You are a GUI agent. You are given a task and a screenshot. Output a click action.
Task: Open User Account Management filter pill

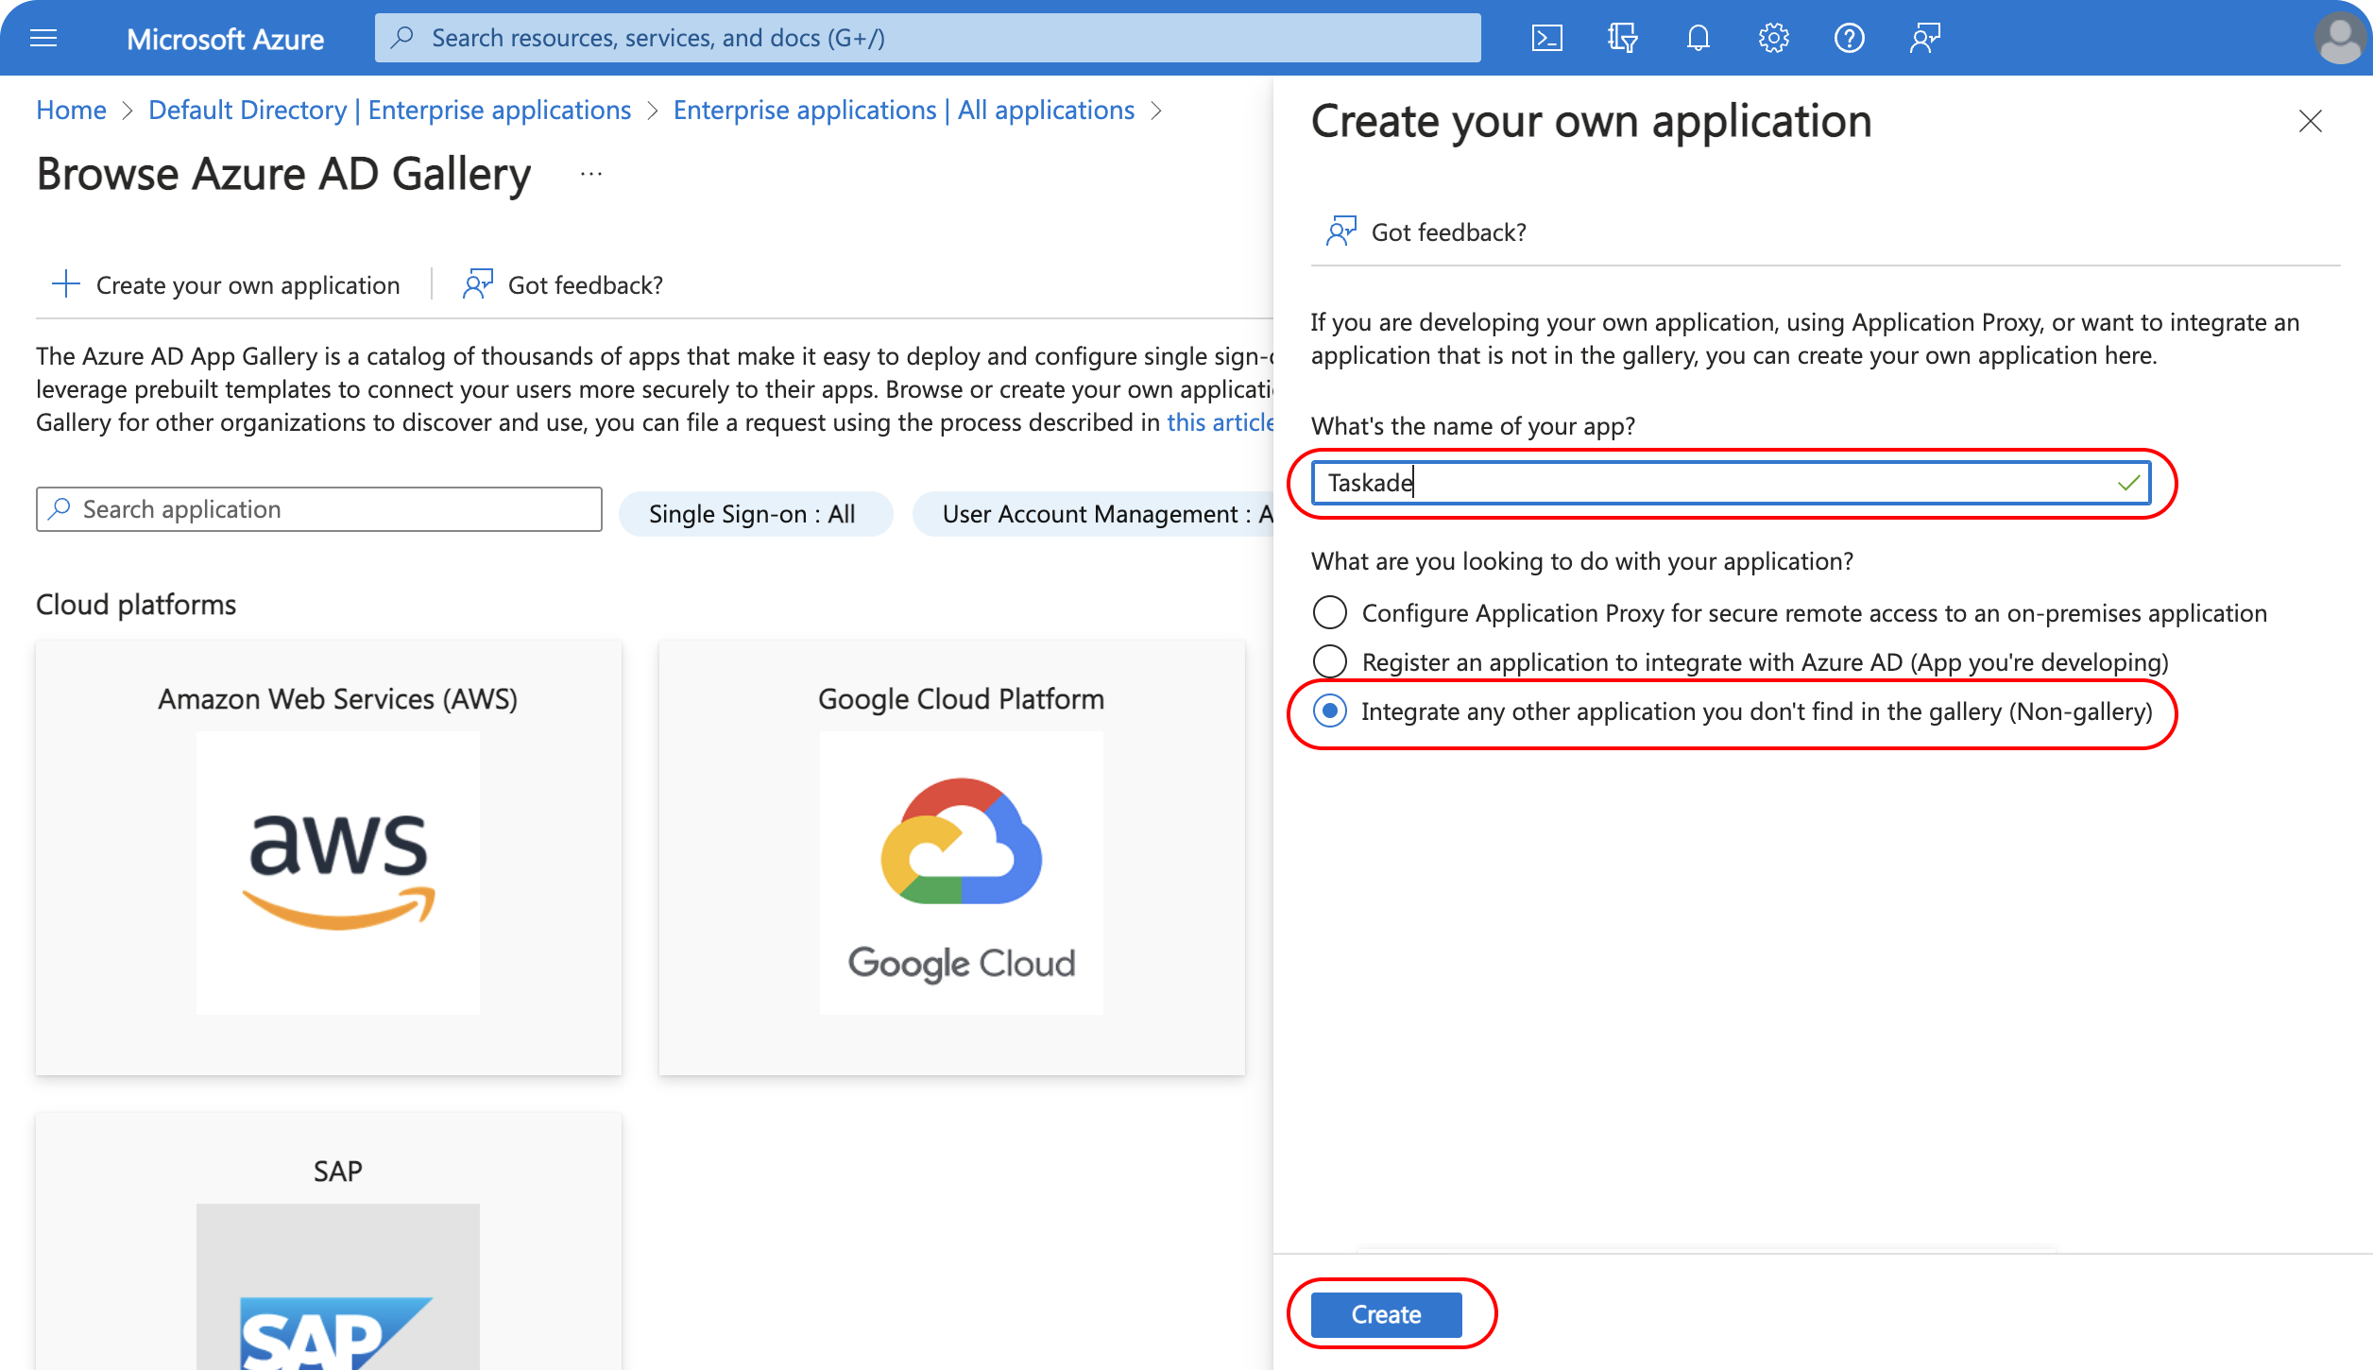click(1096, 514)
